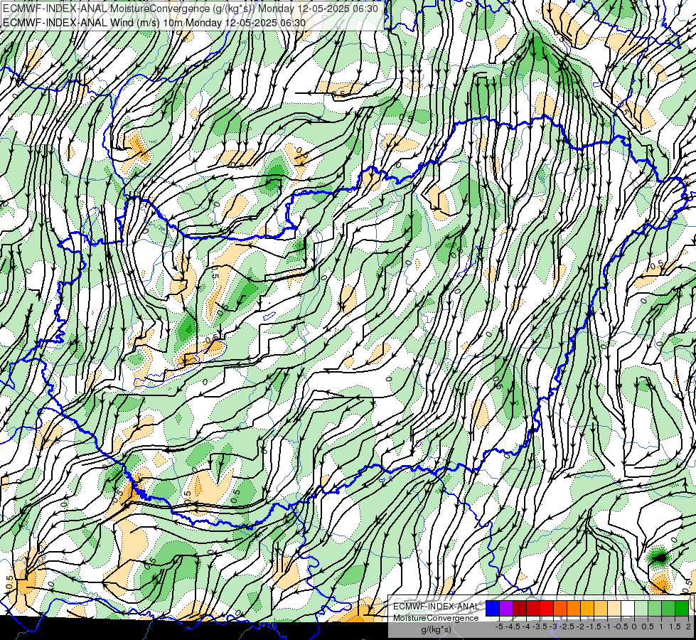Click the -2 tick label on the legend
This screenshot has width=696, height=640.
pyautogui.click(x=580, y=626)
